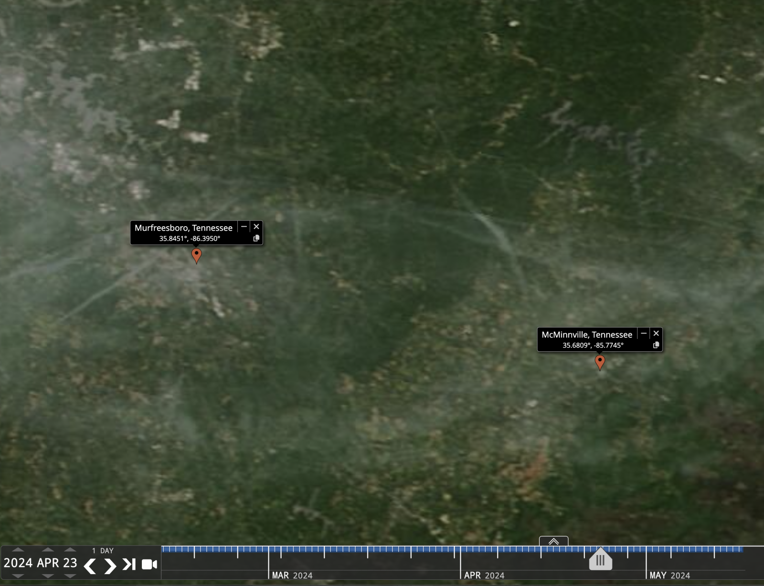
Task: Increase the day with up arrow
Action: pos(70,550)
